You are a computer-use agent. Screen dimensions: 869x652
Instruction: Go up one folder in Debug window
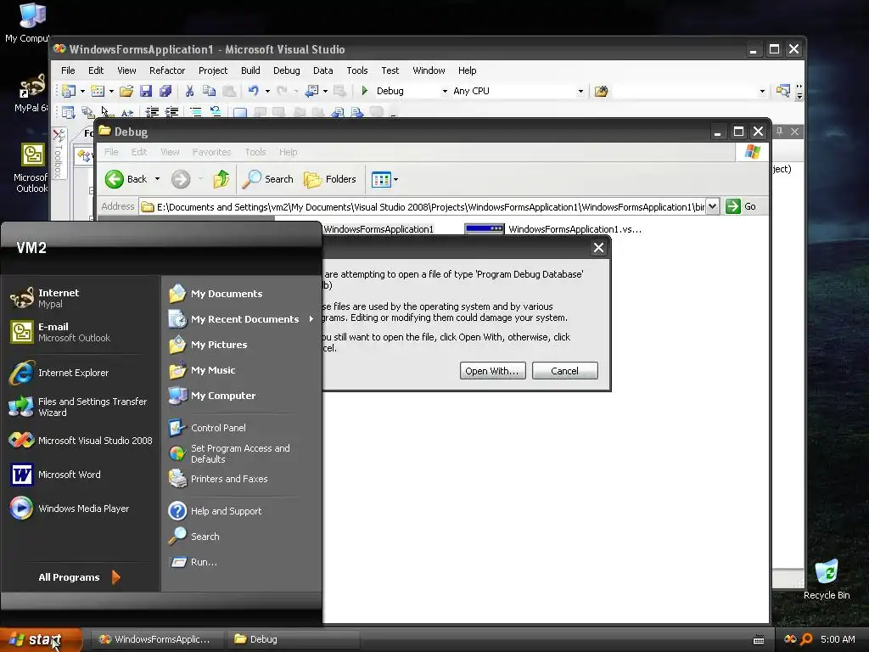point(221,179)
